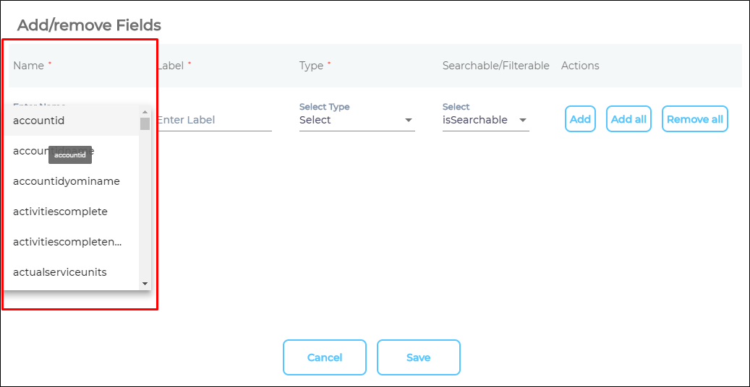The width and height of the screenshot is (750, 387).
Task: Cancel the Add/remove Fields dialog
Action: tap(324, 357)
